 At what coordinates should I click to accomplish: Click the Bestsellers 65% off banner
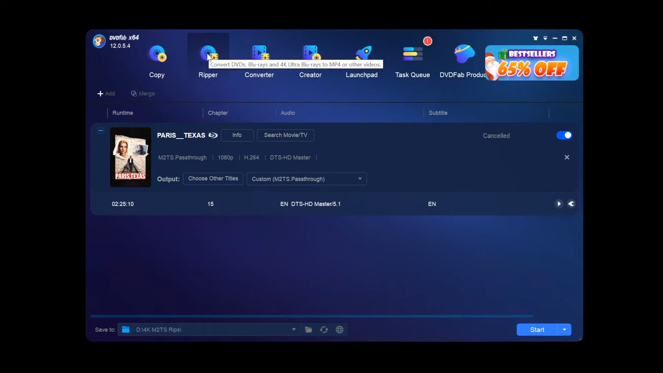(532, 63)
